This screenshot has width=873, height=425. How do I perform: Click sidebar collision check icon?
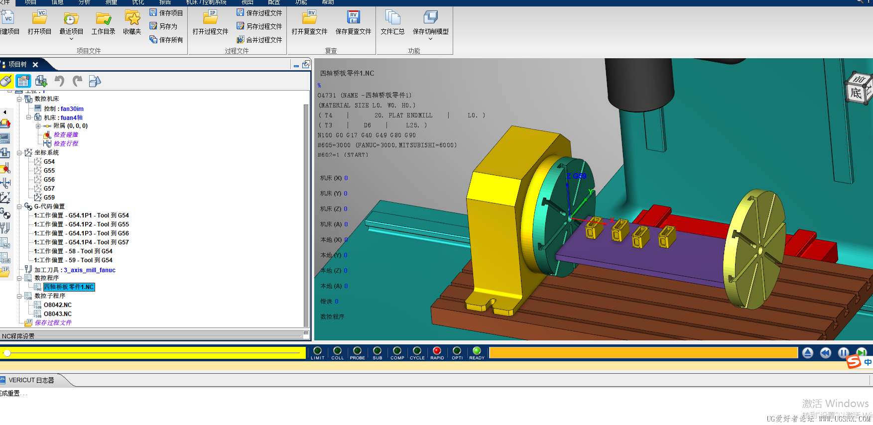point(5,168)
